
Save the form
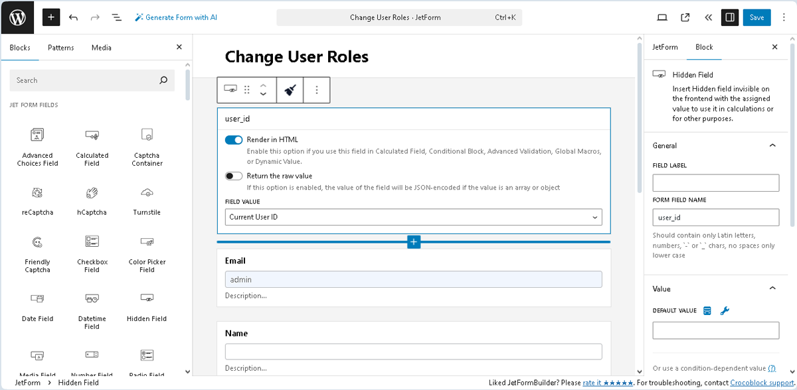pos(757,17)
